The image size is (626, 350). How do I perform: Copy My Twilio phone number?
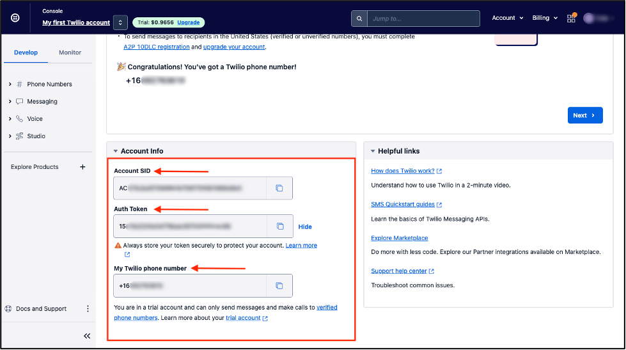(279, 285)
